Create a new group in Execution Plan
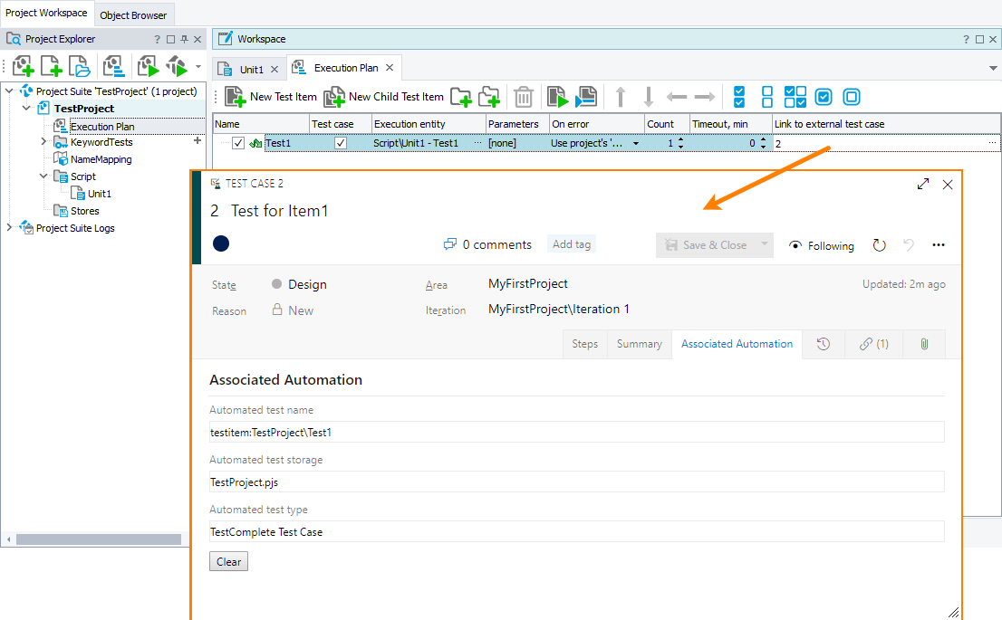Image resolution: width=1002 pixels, height=620 pixels. 461,97
